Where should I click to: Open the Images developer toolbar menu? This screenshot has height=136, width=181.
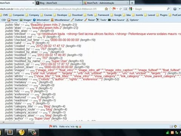26,20
